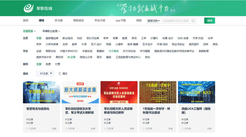Expand the 军事职业教育 section
This screenshot has height=137, width=246.
[x=51, y=31]
